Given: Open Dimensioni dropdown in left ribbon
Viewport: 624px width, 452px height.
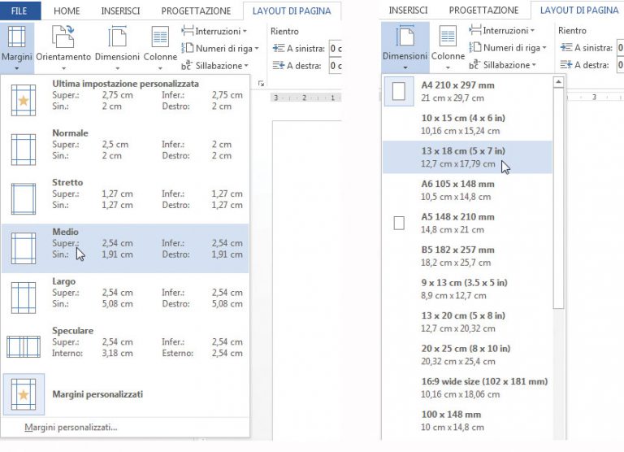Looking at the screenshot, I should 117,48.
